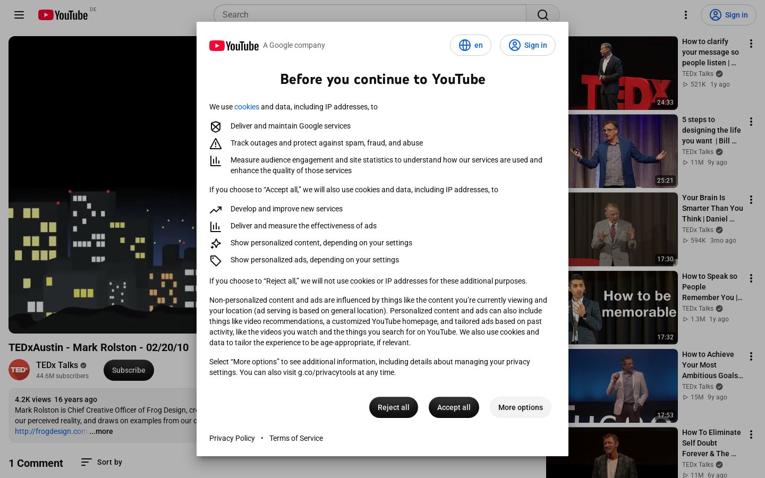
Task: Open options menu for 'How To Eliminate Self Doubt'
Action: pyautogui.click(x=751, y=434)
